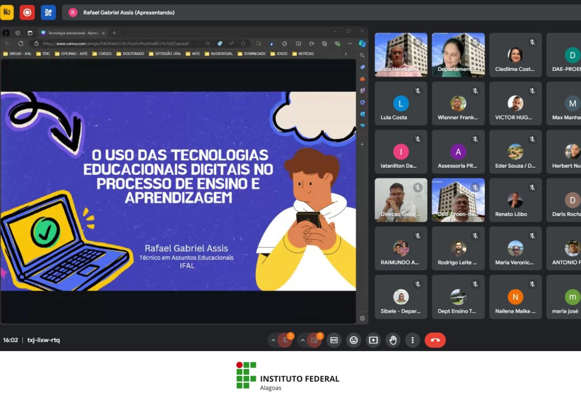Image resolution: width=581 pixels, height=394 pixels.
Task: Turn on your camera
Action: coord(314,340)
